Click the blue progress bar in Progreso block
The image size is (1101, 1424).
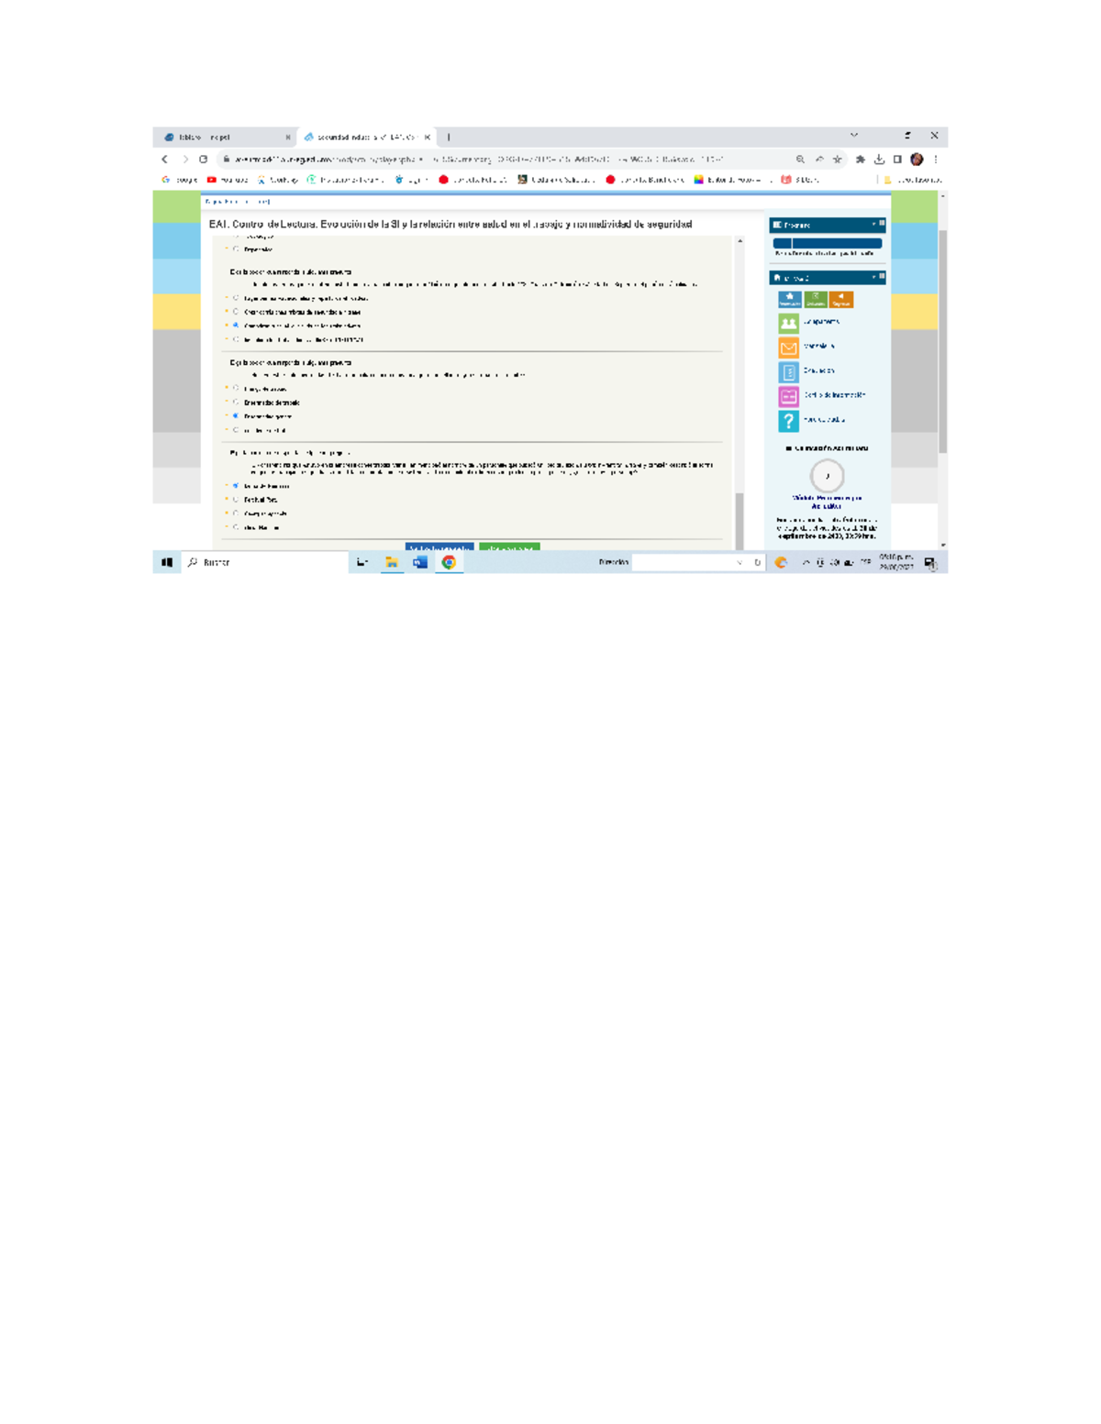click(x=827, y=243)
